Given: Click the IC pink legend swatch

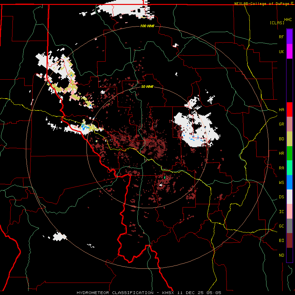Looking at the screenshot, I should pos(289,211).
